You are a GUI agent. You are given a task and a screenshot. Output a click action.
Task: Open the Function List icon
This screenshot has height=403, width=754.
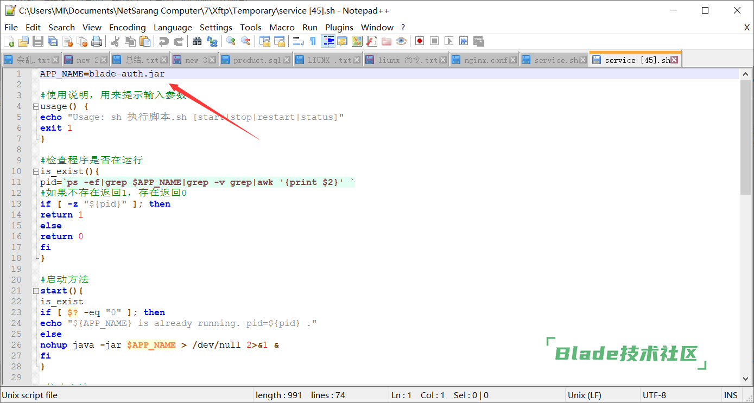tap(371, 41)
